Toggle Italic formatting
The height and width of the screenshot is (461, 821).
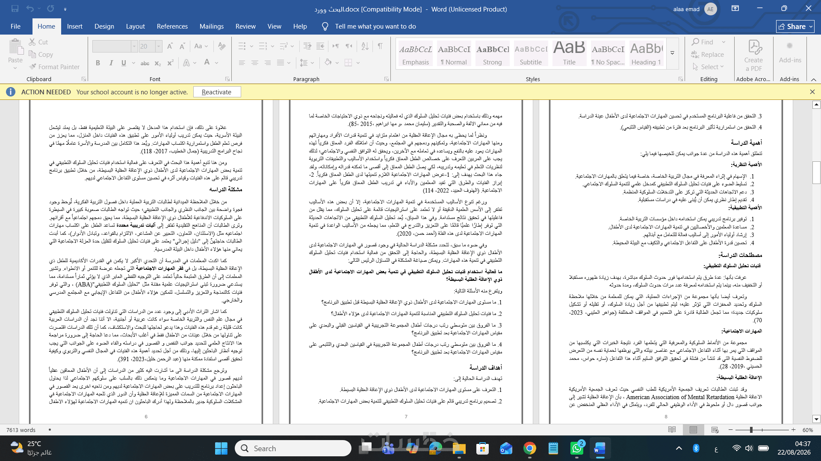pos(111,63)
